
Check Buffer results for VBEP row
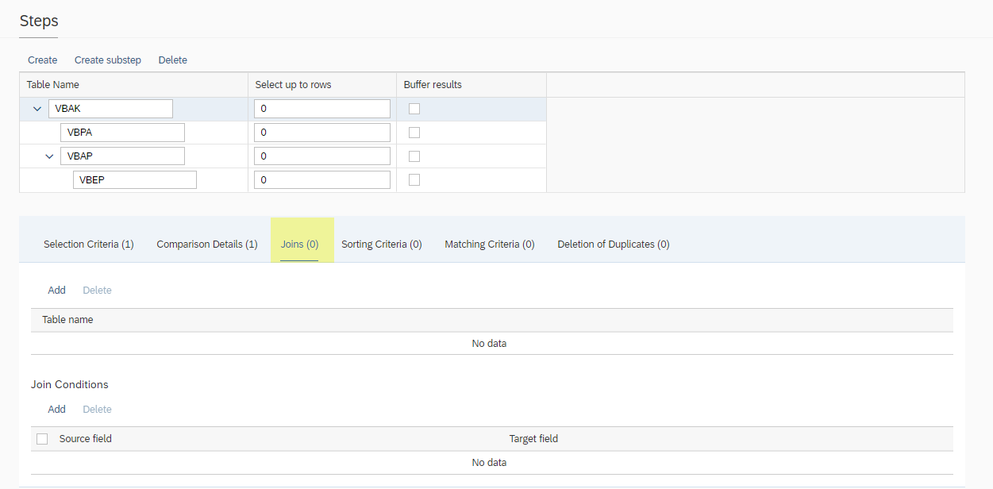click(x=414, y=180)
